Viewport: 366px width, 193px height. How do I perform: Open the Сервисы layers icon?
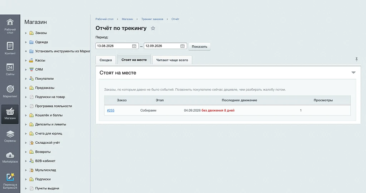10,134
